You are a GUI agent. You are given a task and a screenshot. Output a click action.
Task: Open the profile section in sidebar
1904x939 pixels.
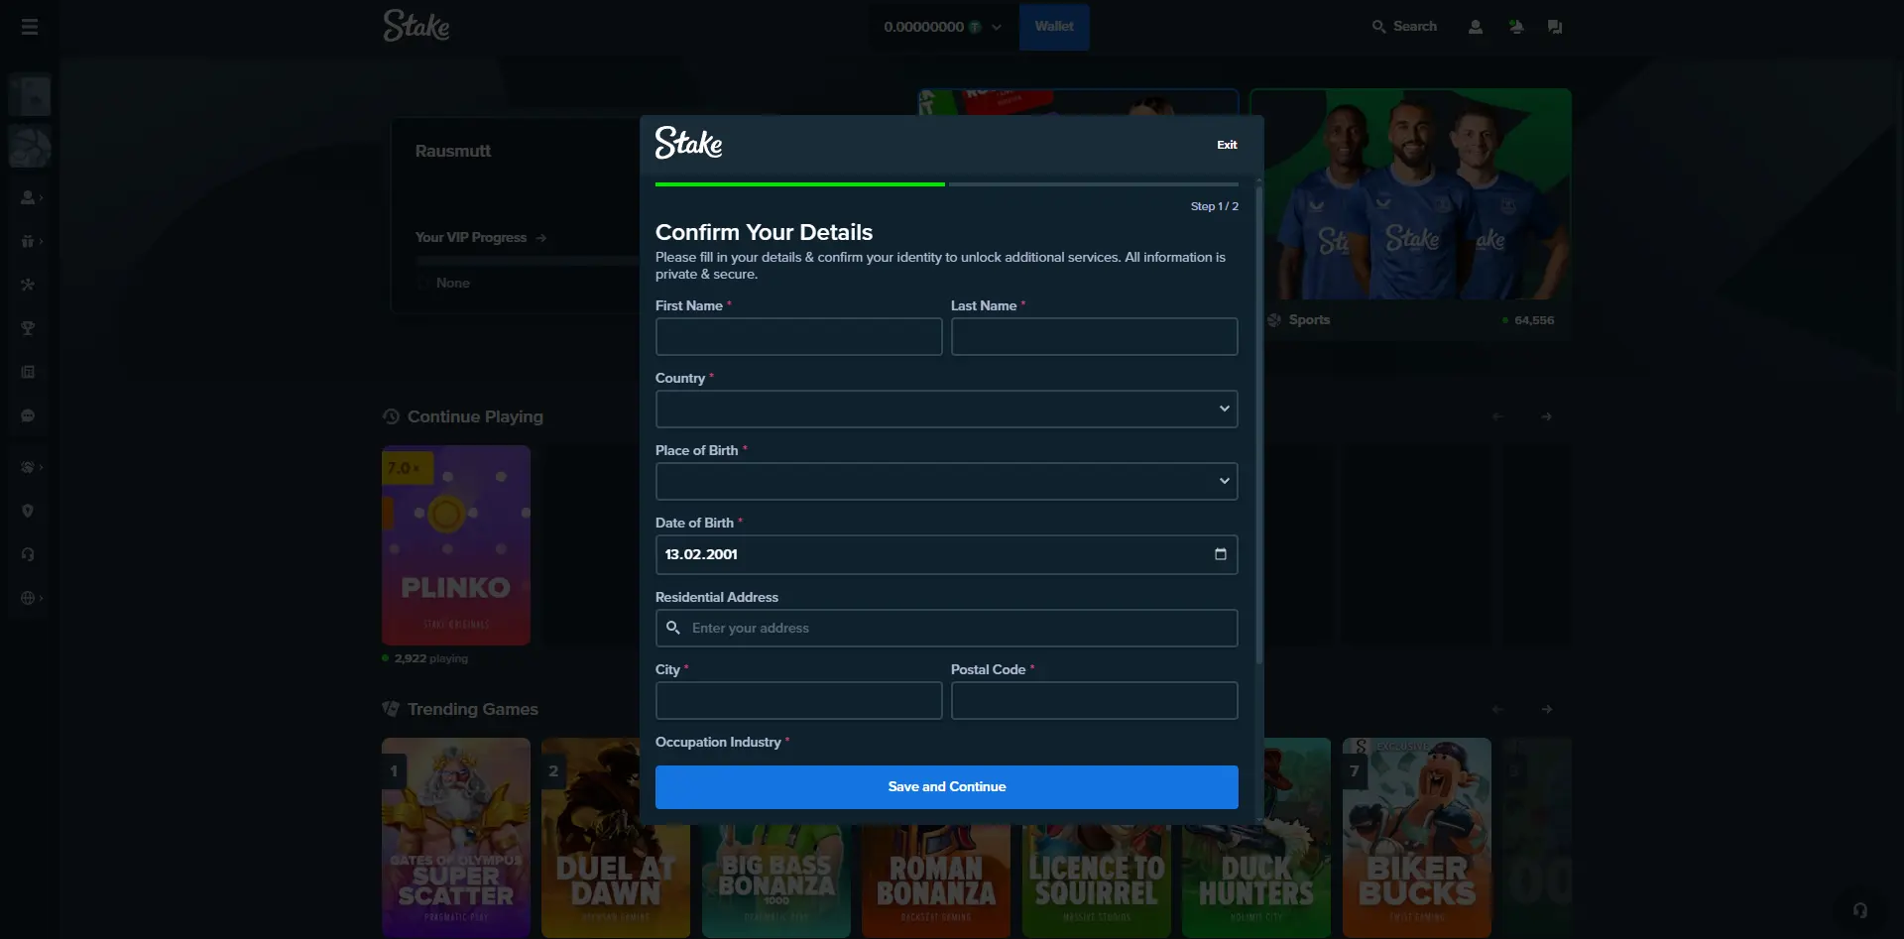click(x=30, y=197)
